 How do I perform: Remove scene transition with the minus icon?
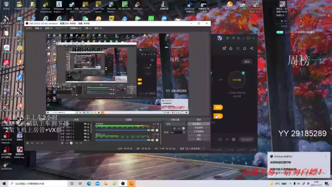tap(179, 128)
